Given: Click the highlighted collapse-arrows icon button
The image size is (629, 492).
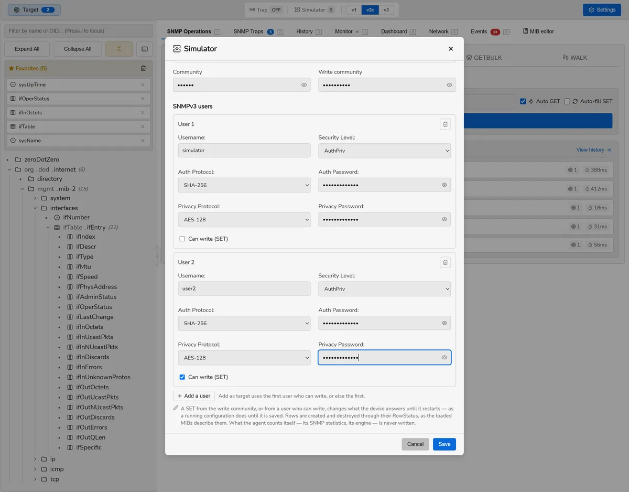Looking at the screenshot, I should [119, 49].
